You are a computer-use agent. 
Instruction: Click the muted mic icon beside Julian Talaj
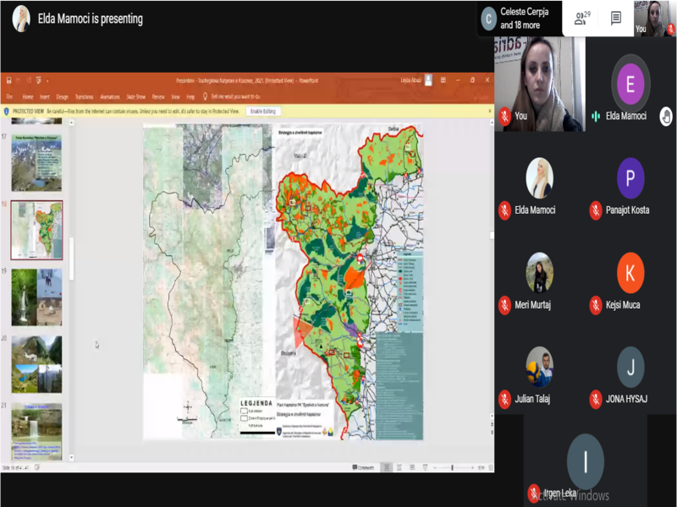pyautogui.click(x=504, y=399)
